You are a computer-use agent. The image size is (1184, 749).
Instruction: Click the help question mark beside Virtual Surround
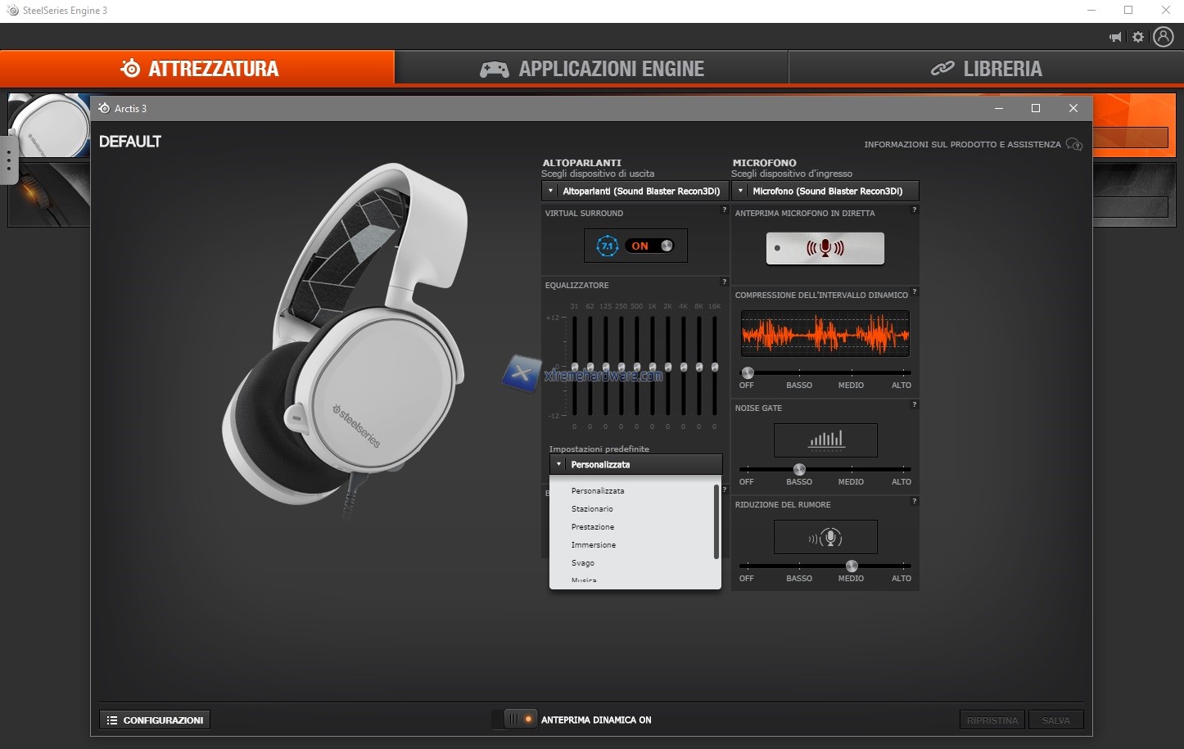[724, 210]
